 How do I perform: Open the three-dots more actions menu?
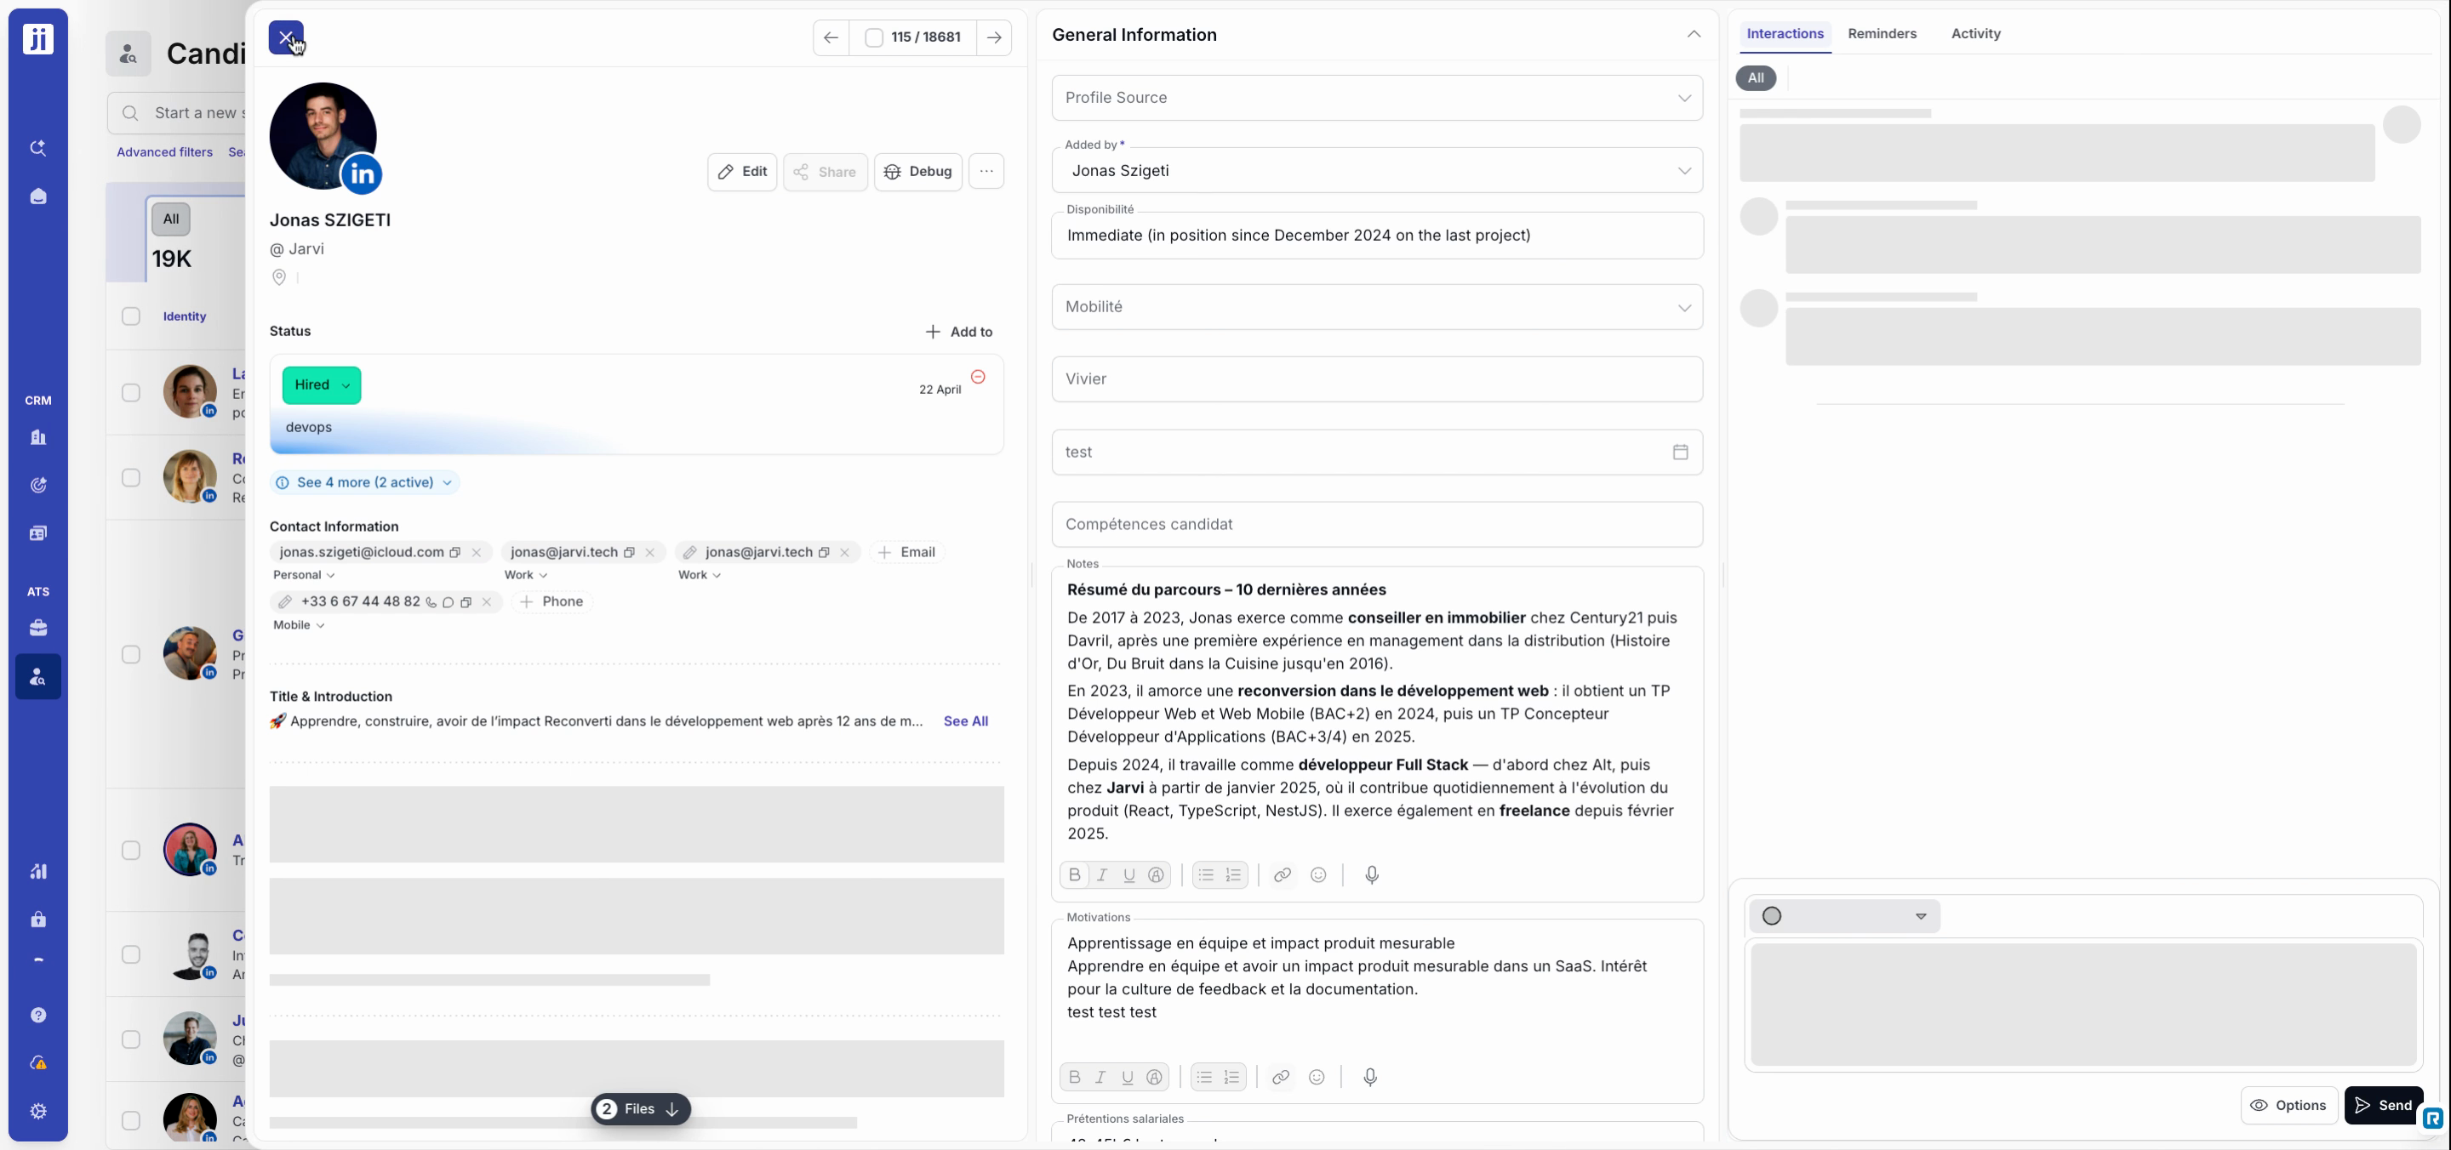pyautogui.click(x=986, y=171)
